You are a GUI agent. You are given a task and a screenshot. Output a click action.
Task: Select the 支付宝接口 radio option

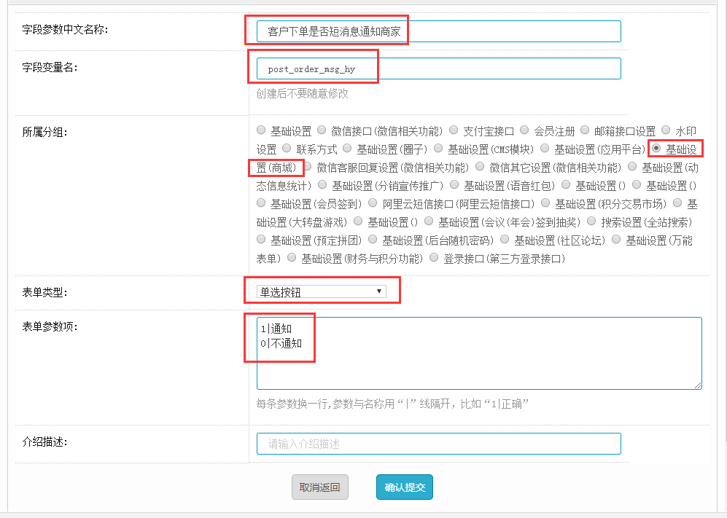(x=454, y=131)
